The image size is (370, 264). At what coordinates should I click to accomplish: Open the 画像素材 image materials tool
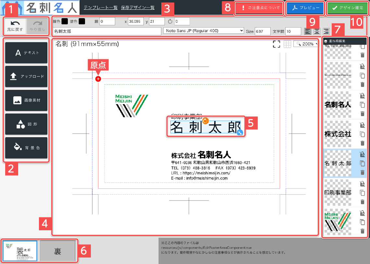click(x=26, y=100)
